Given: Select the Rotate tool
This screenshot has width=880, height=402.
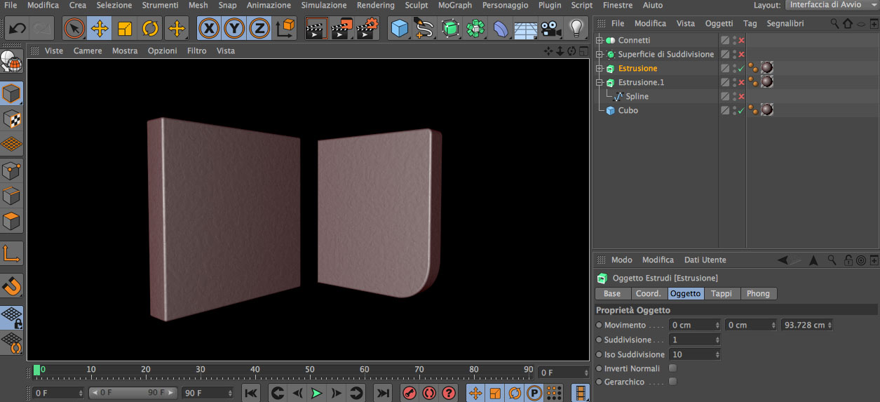Looking at the screenshot, I should (150, 29).
